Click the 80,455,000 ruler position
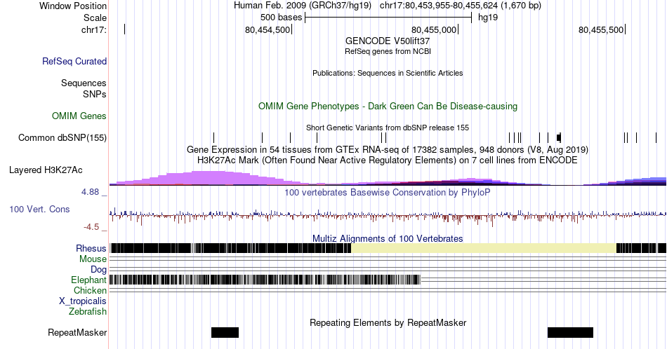This screenshot has height=349, width=667. pyautogui.click(x=433, y=29)
